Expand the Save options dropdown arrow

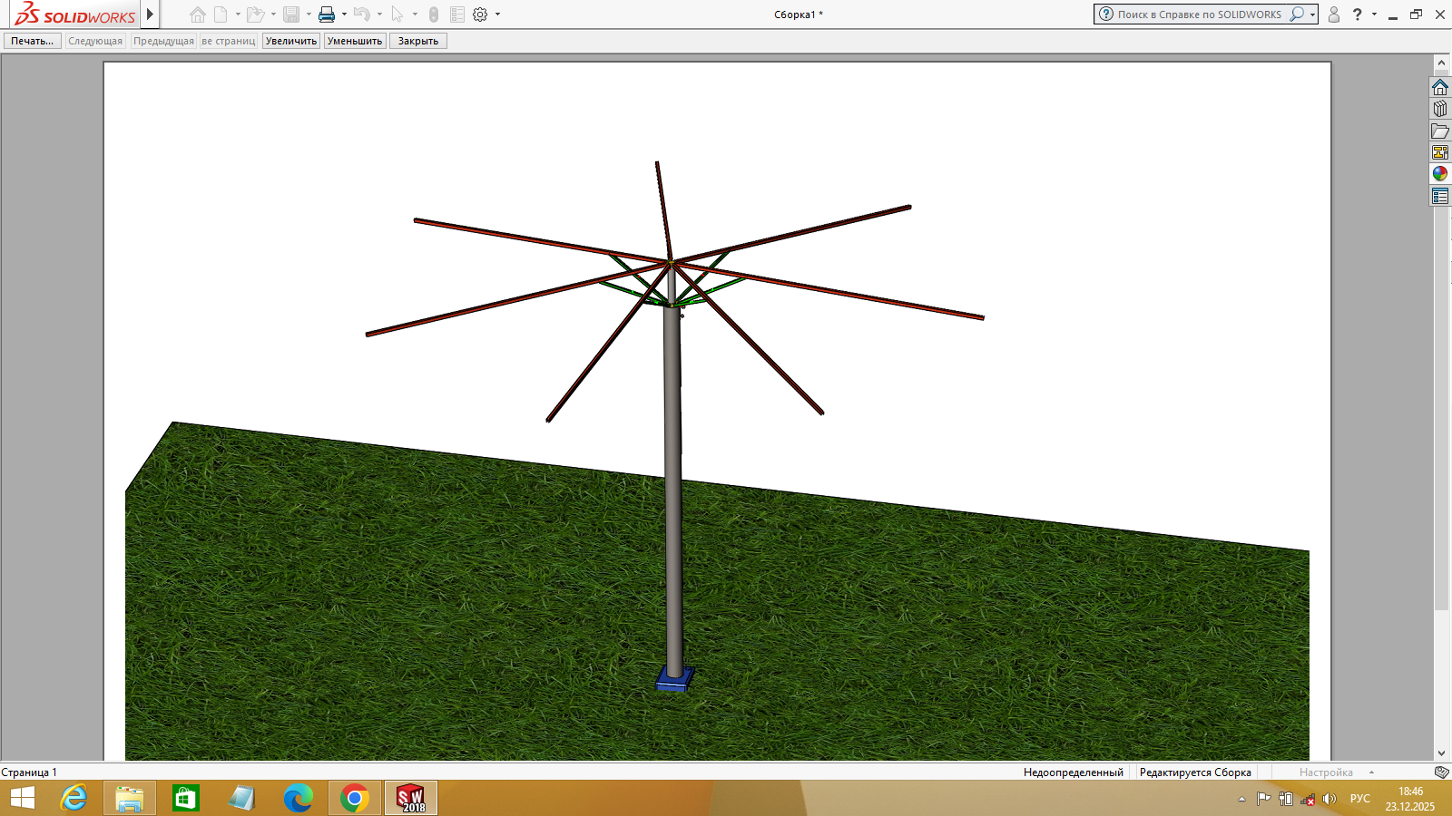click(x=309, y=15)
